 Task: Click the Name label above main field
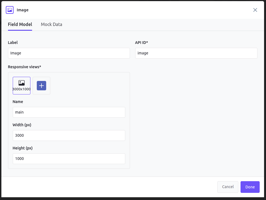(18, 102)
